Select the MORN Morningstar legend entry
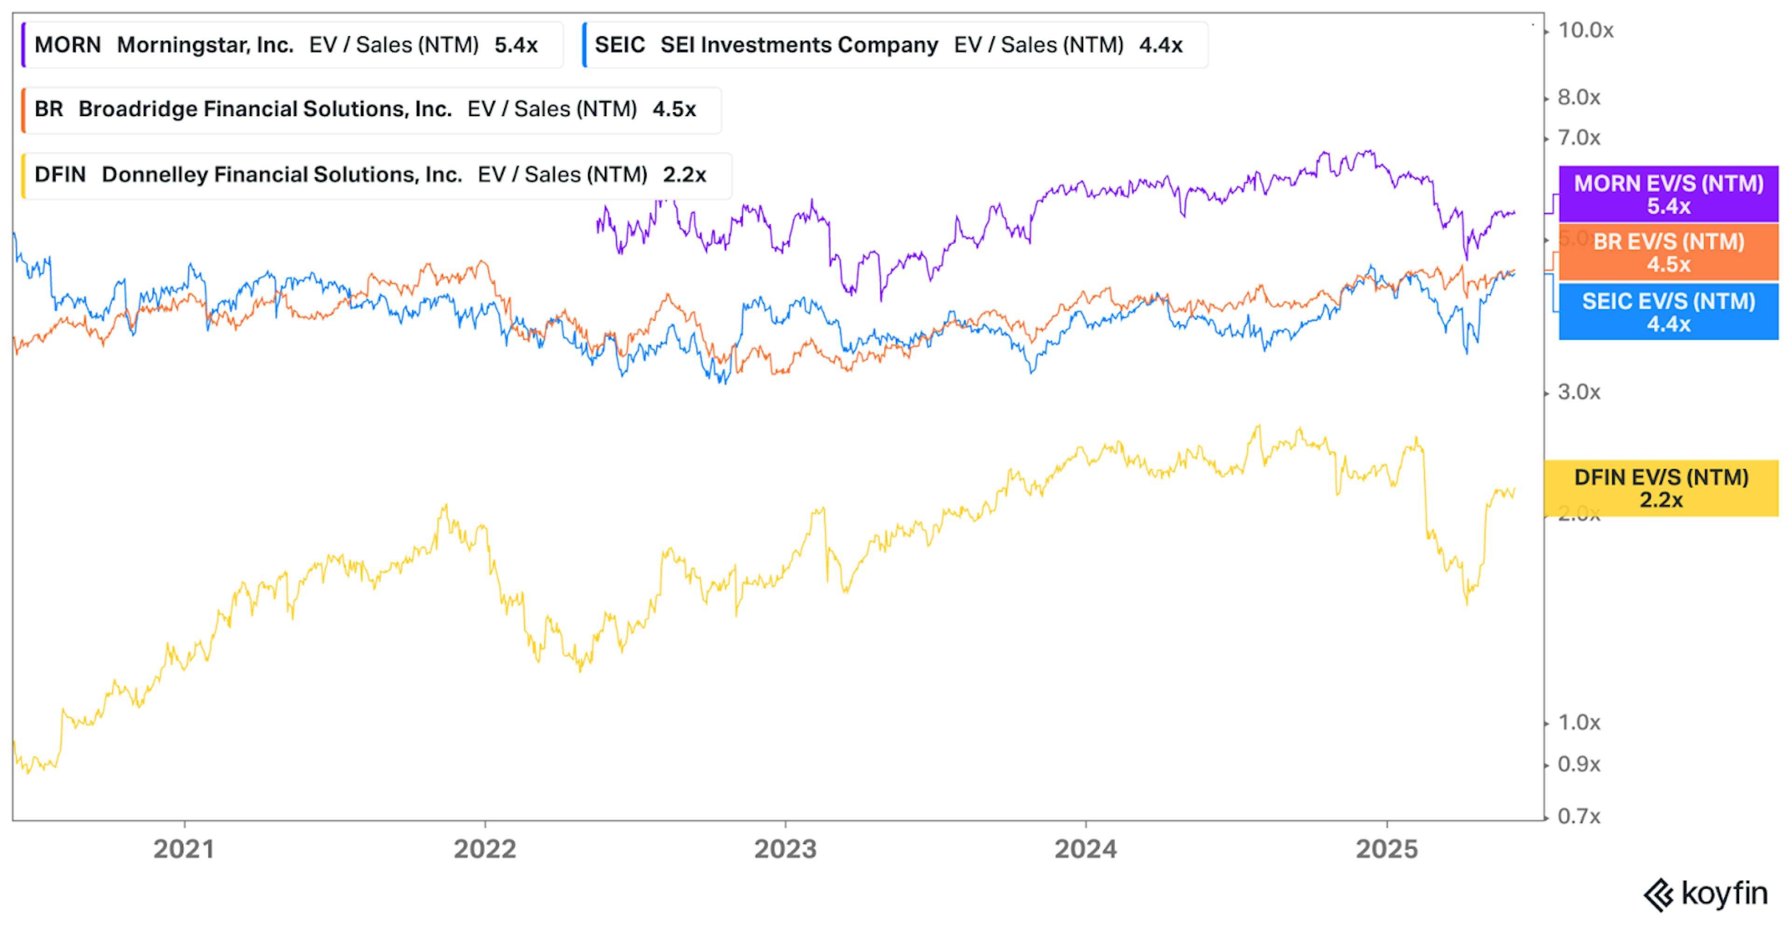Screen dimensions: 1791x925 292,45
